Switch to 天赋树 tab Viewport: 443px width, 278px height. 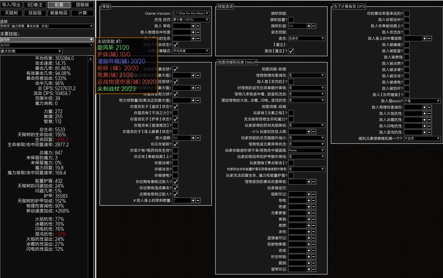11,13
